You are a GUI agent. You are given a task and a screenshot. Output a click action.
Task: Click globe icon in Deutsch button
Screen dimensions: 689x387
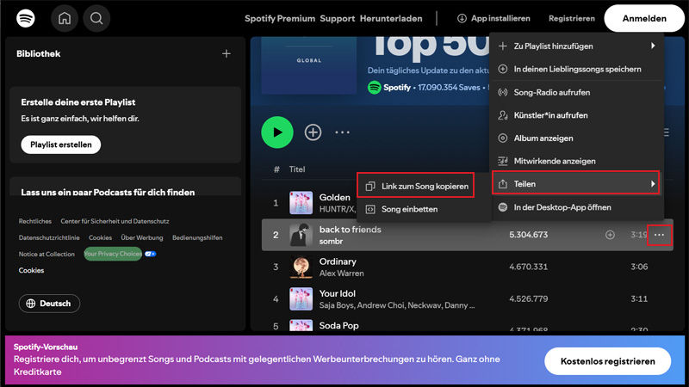click(30, 304)
